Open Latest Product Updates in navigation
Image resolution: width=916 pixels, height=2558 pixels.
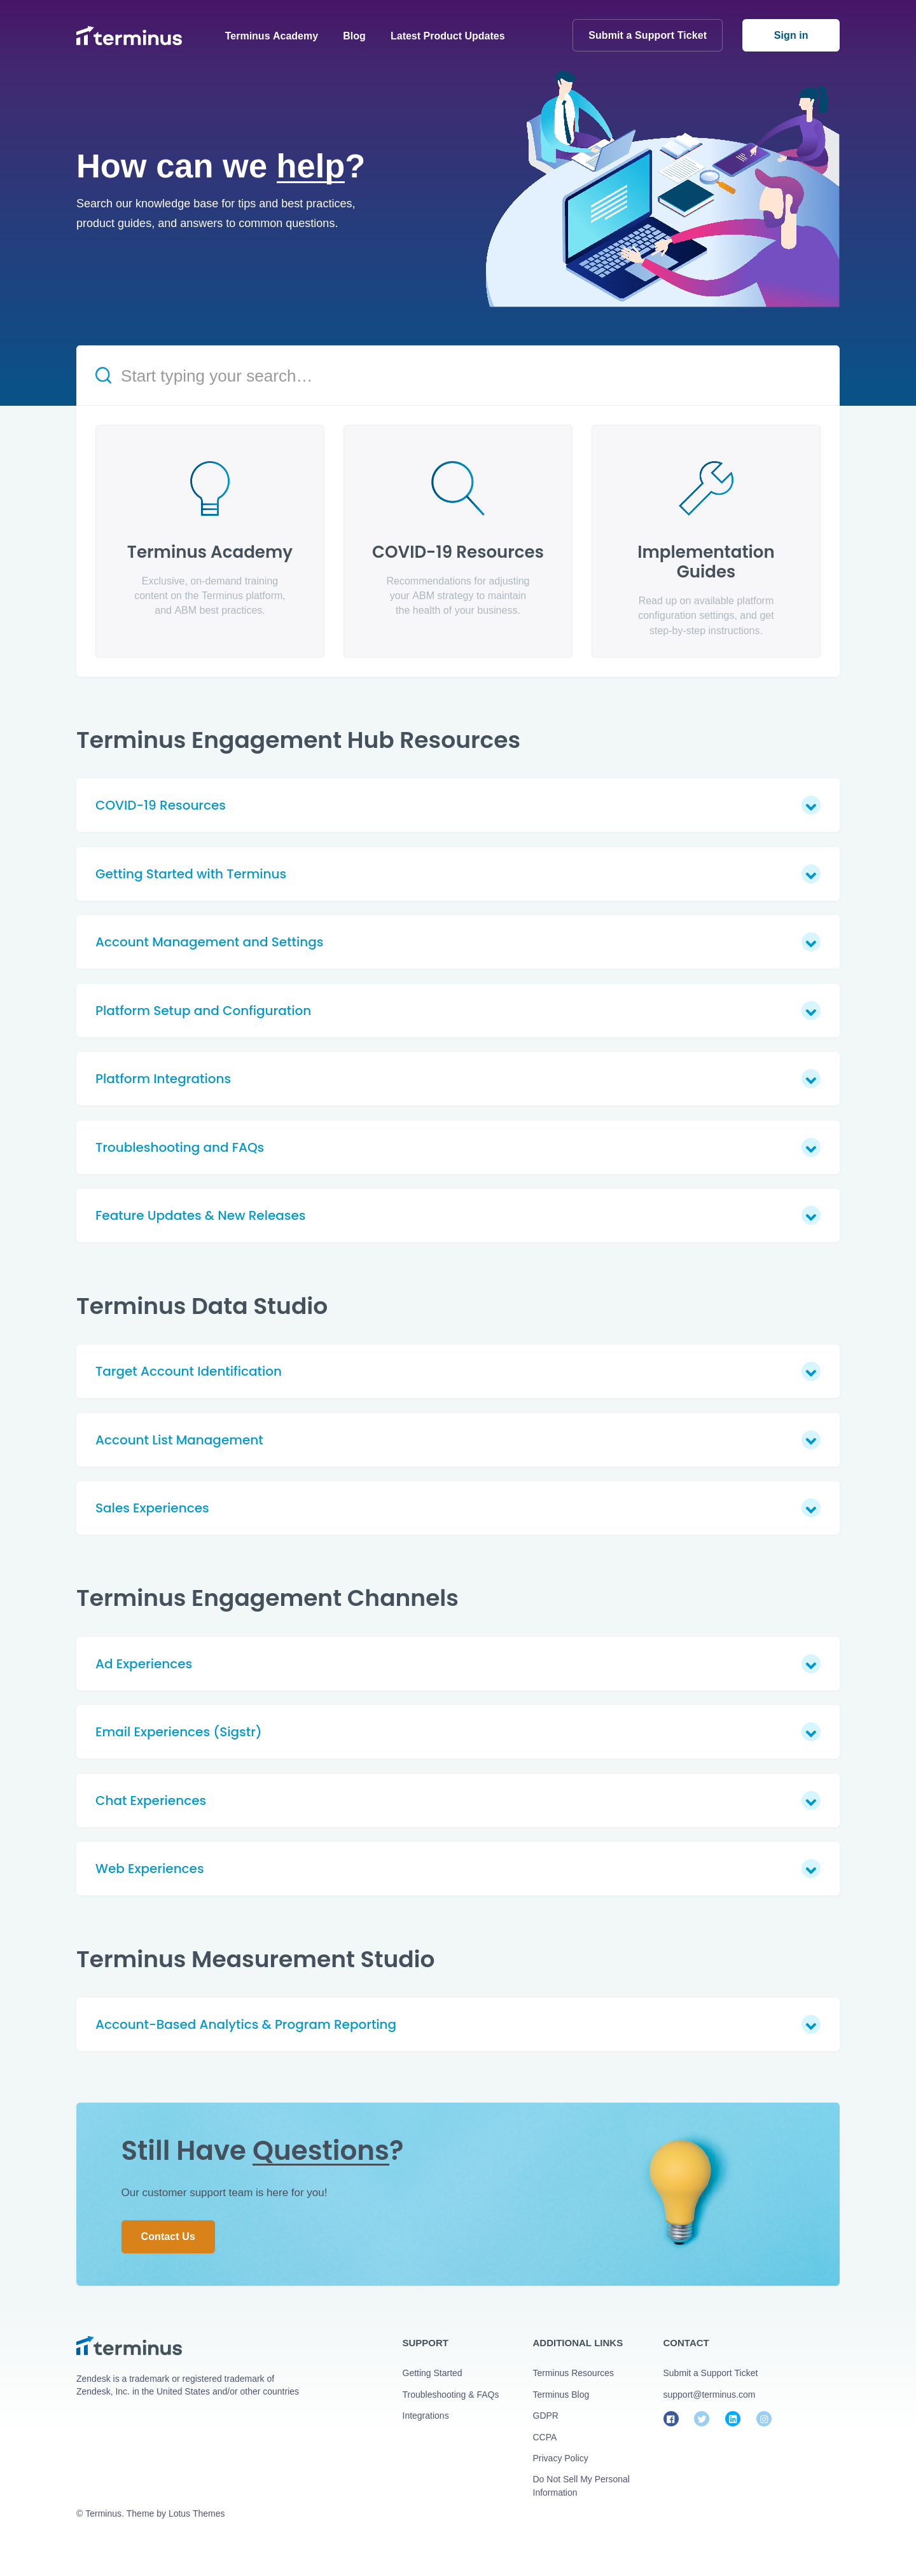click(447, 36)
